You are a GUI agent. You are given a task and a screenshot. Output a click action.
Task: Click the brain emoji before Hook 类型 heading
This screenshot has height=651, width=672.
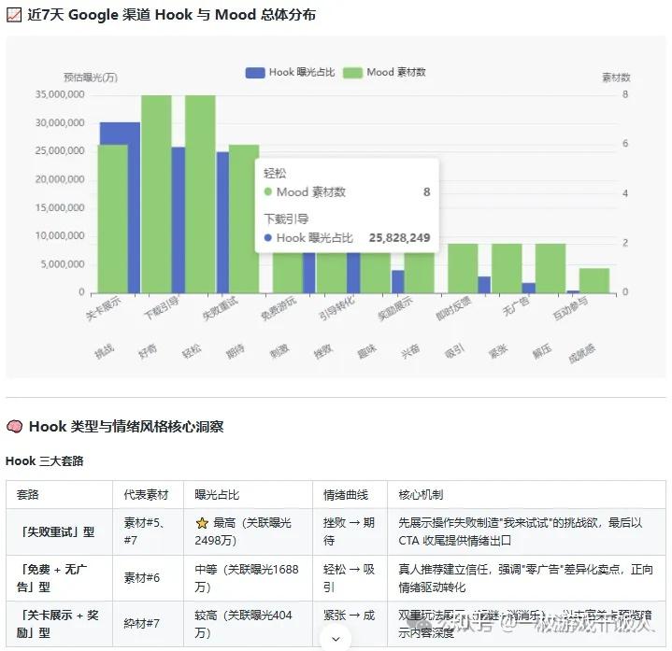[x=15, y=427]
